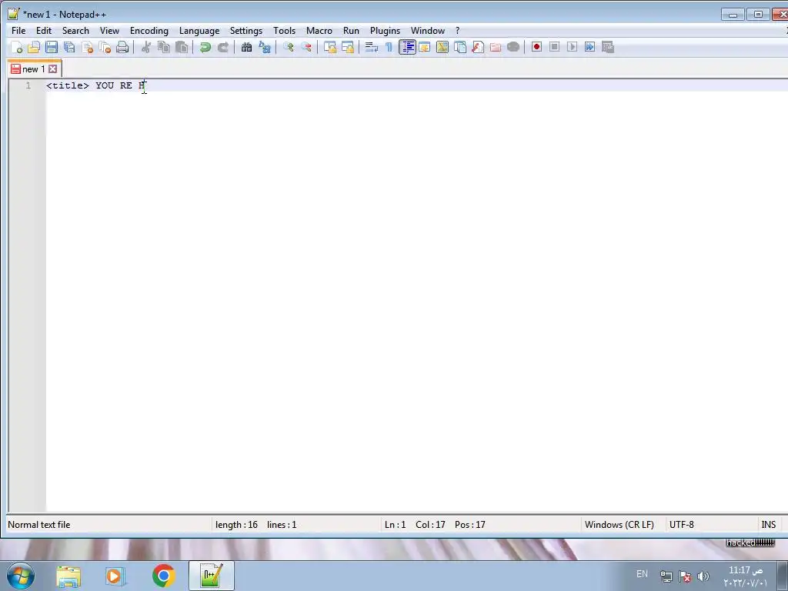Play back the recorded macro

click(572, 47)
